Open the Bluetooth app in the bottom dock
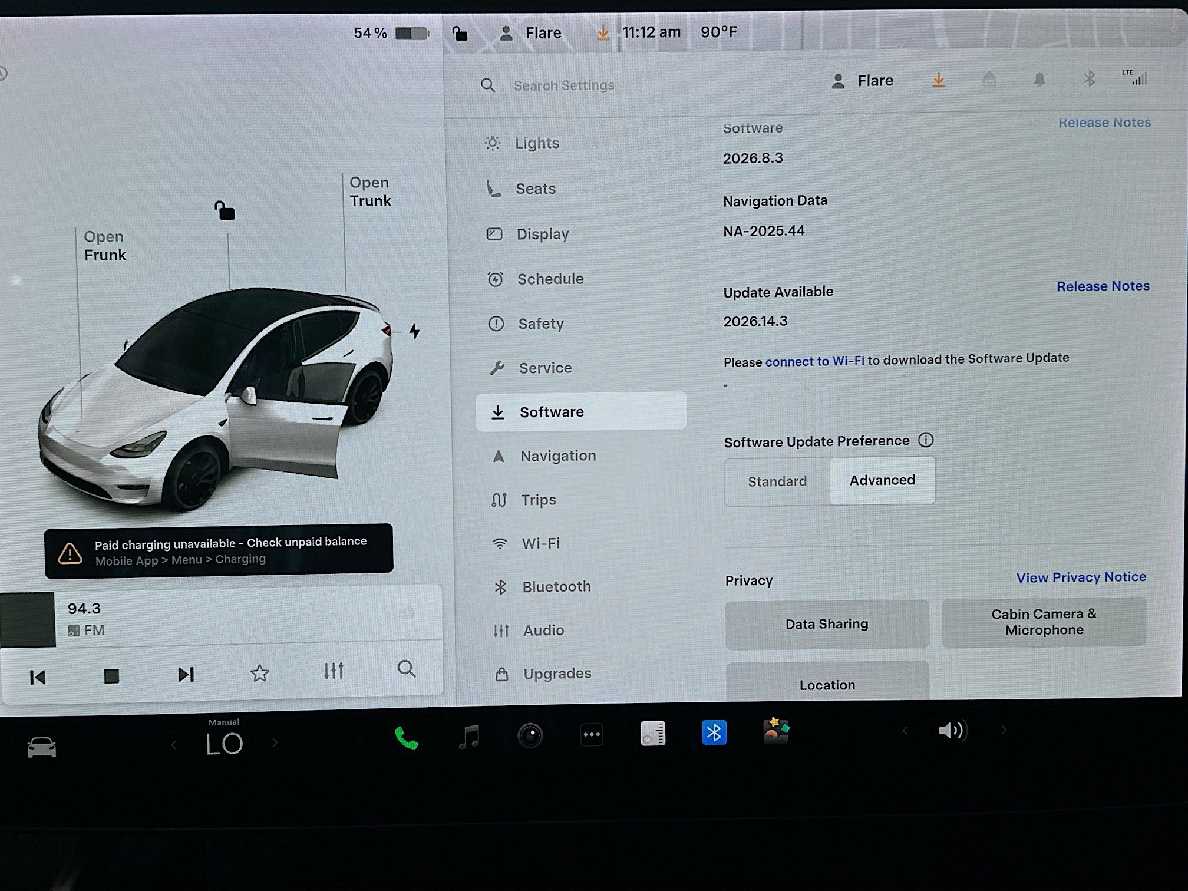The image size is (1188, 891). point(714,732)
